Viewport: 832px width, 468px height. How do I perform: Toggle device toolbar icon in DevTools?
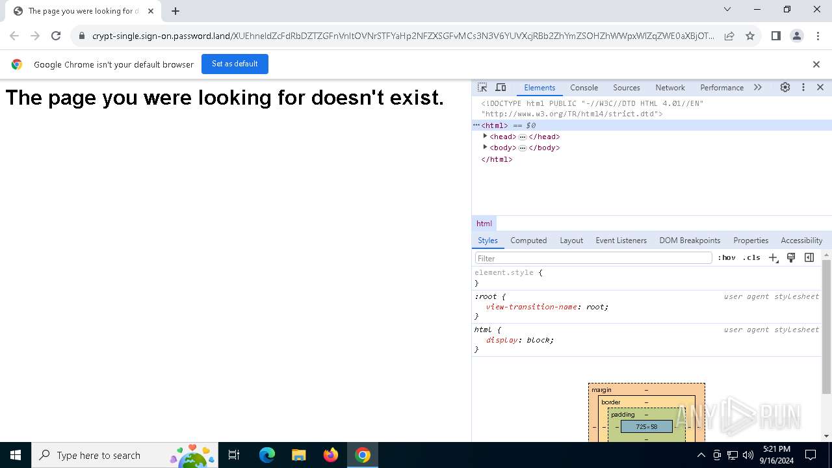500,87
